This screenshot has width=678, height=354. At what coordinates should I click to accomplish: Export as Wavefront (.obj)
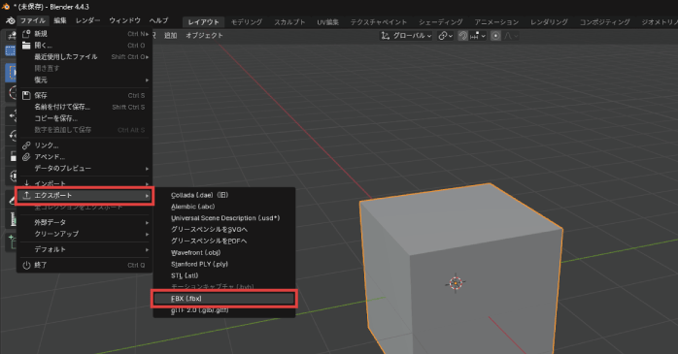coord(224,252)
